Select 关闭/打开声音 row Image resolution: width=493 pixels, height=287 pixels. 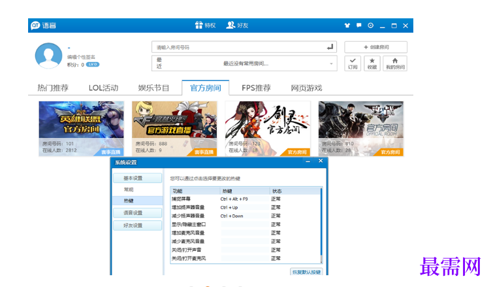(x=246, y=250)
